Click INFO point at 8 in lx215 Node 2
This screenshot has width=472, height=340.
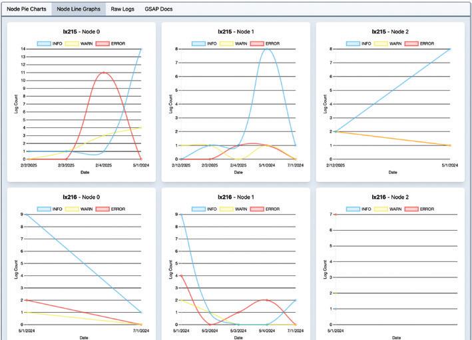tap(450, 49)
